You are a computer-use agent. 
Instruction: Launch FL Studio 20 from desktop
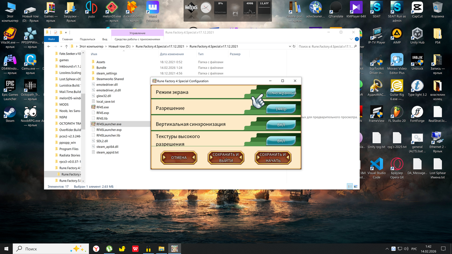(397, 114)
